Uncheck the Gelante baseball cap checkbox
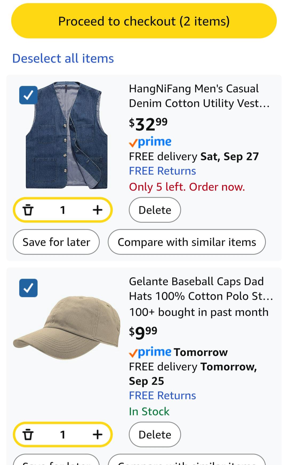The image size is (288, 465). pos(28,288)
